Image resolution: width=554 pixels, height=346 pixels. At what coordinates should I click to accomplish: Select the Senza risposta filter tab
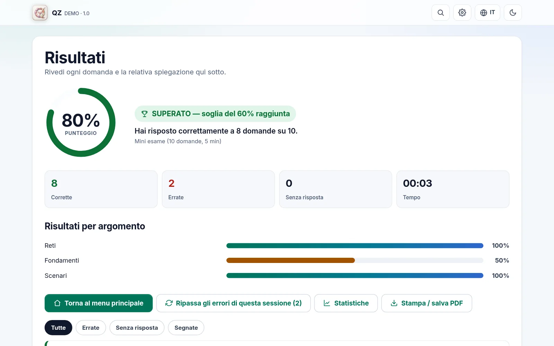pyautogui.click(x=137, y=328)
